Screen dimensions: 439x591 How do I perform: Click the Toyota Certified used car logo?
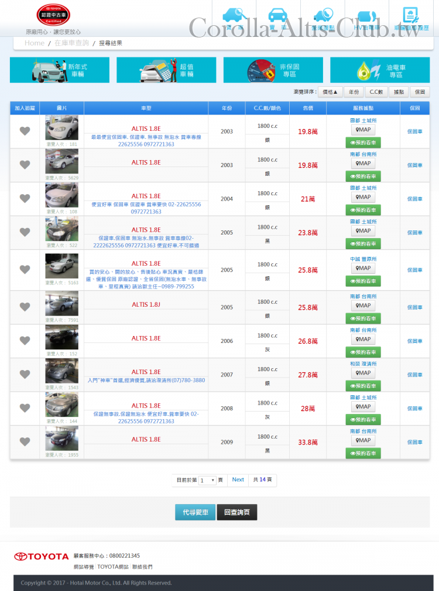tap(53, 15)
